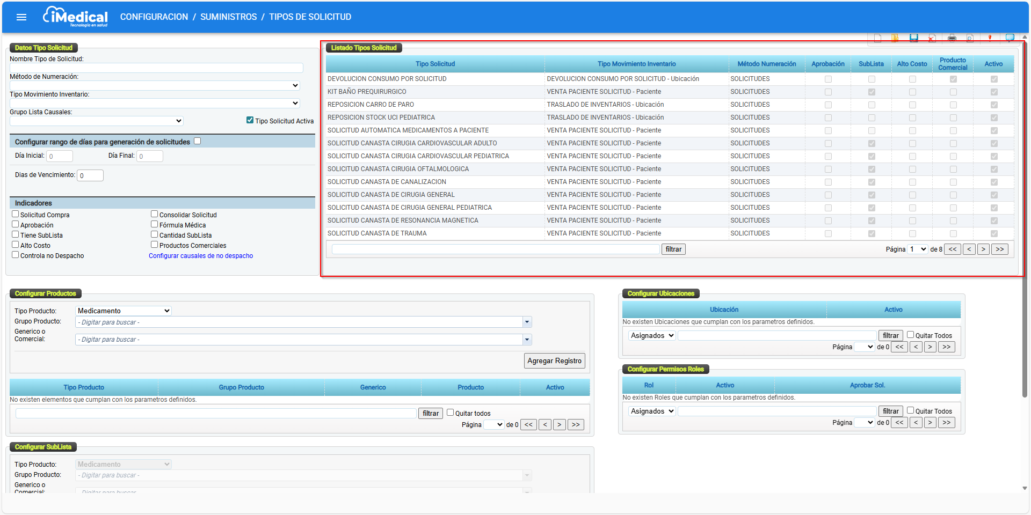1031x515 pixels.
Task: Click the yellow open-folder toolbar icon
Action: (895, 38)
